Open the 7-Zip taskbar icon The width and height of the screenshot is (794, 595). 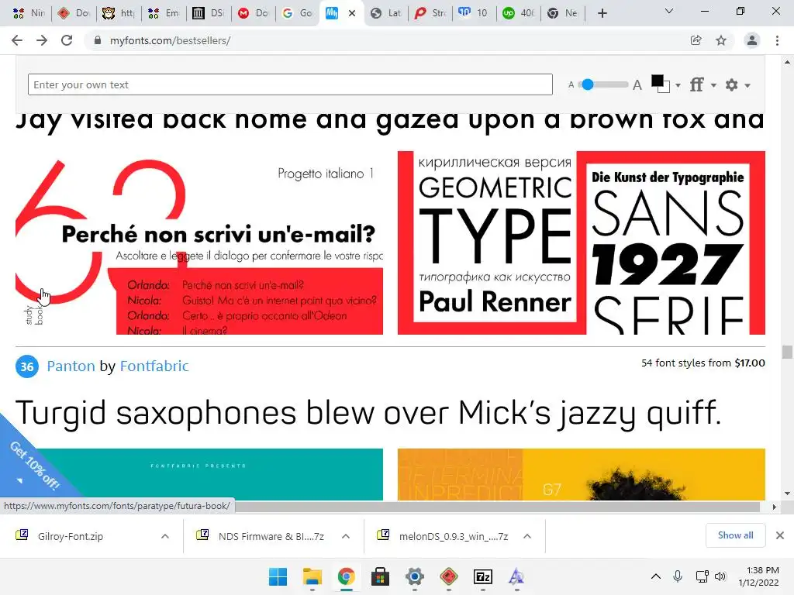pyautogui.click(x=482, y=576)
